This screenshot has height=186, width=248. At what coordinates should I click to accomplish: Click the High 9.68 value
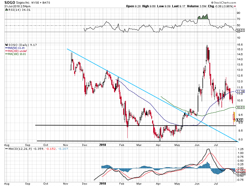click(149, 6)
